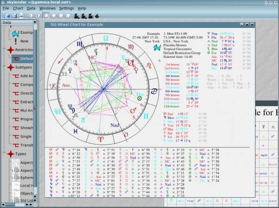Screen dimensions: 279x208
Task: Click the 'Default Restriction Group' text
Action: [182, 53]
